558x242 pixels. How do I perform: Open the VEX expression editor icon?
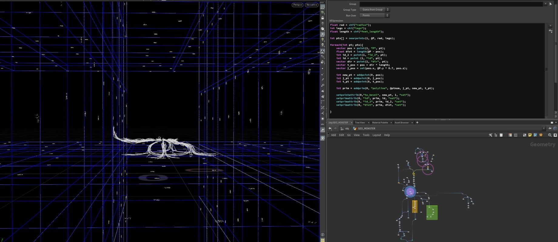click(x=550, y=31)
